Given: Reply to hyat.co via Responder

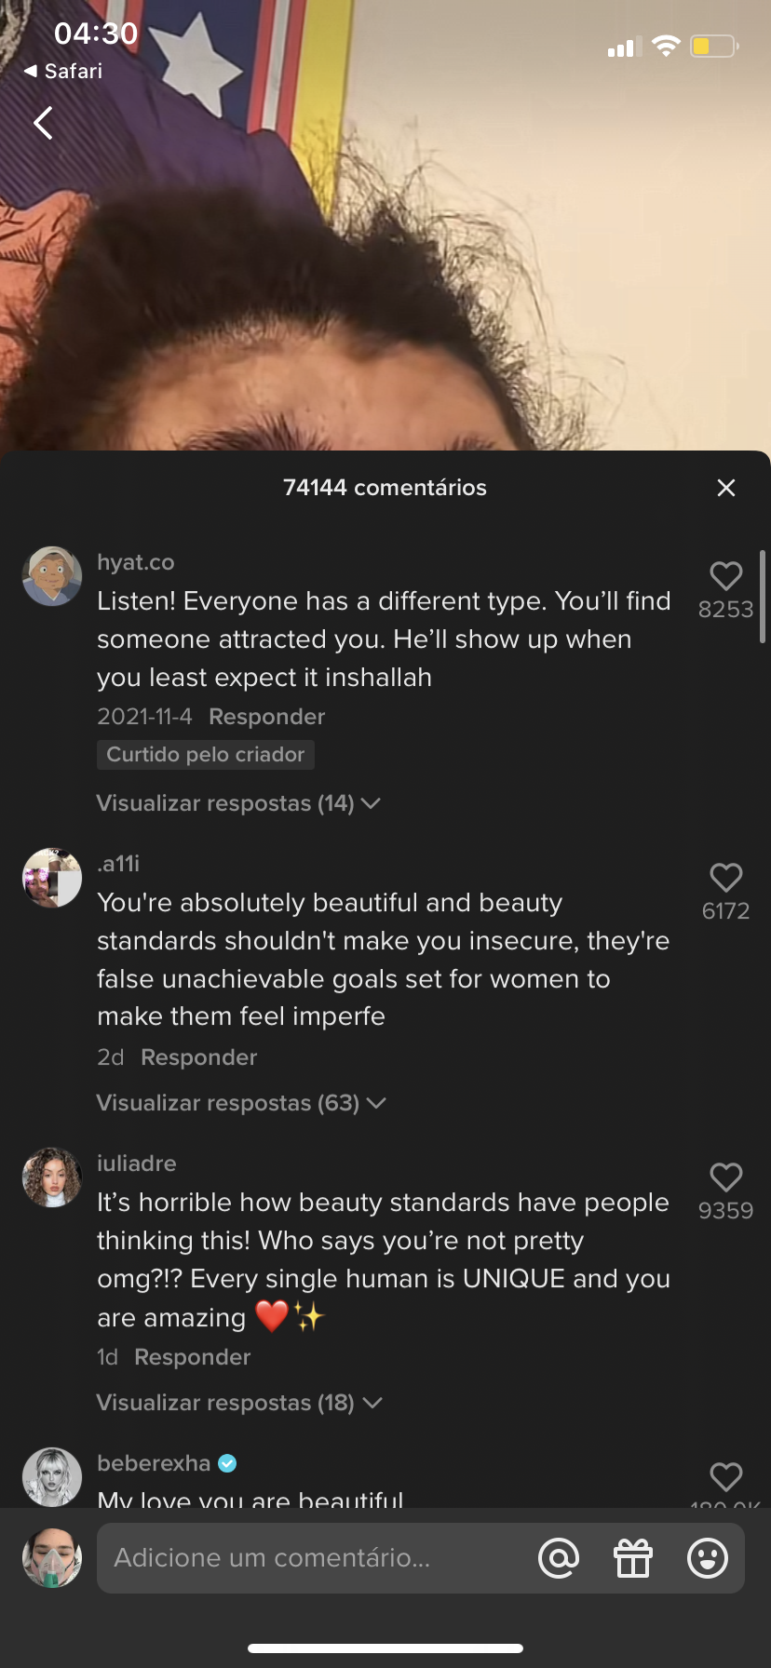Looking at the screenshot, I should point(266,717).
